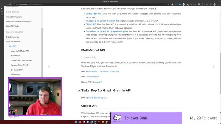221x124 pixels.
Task: Select Java API in sidebar
Action: pyautogui.click(x=12, y=46)
